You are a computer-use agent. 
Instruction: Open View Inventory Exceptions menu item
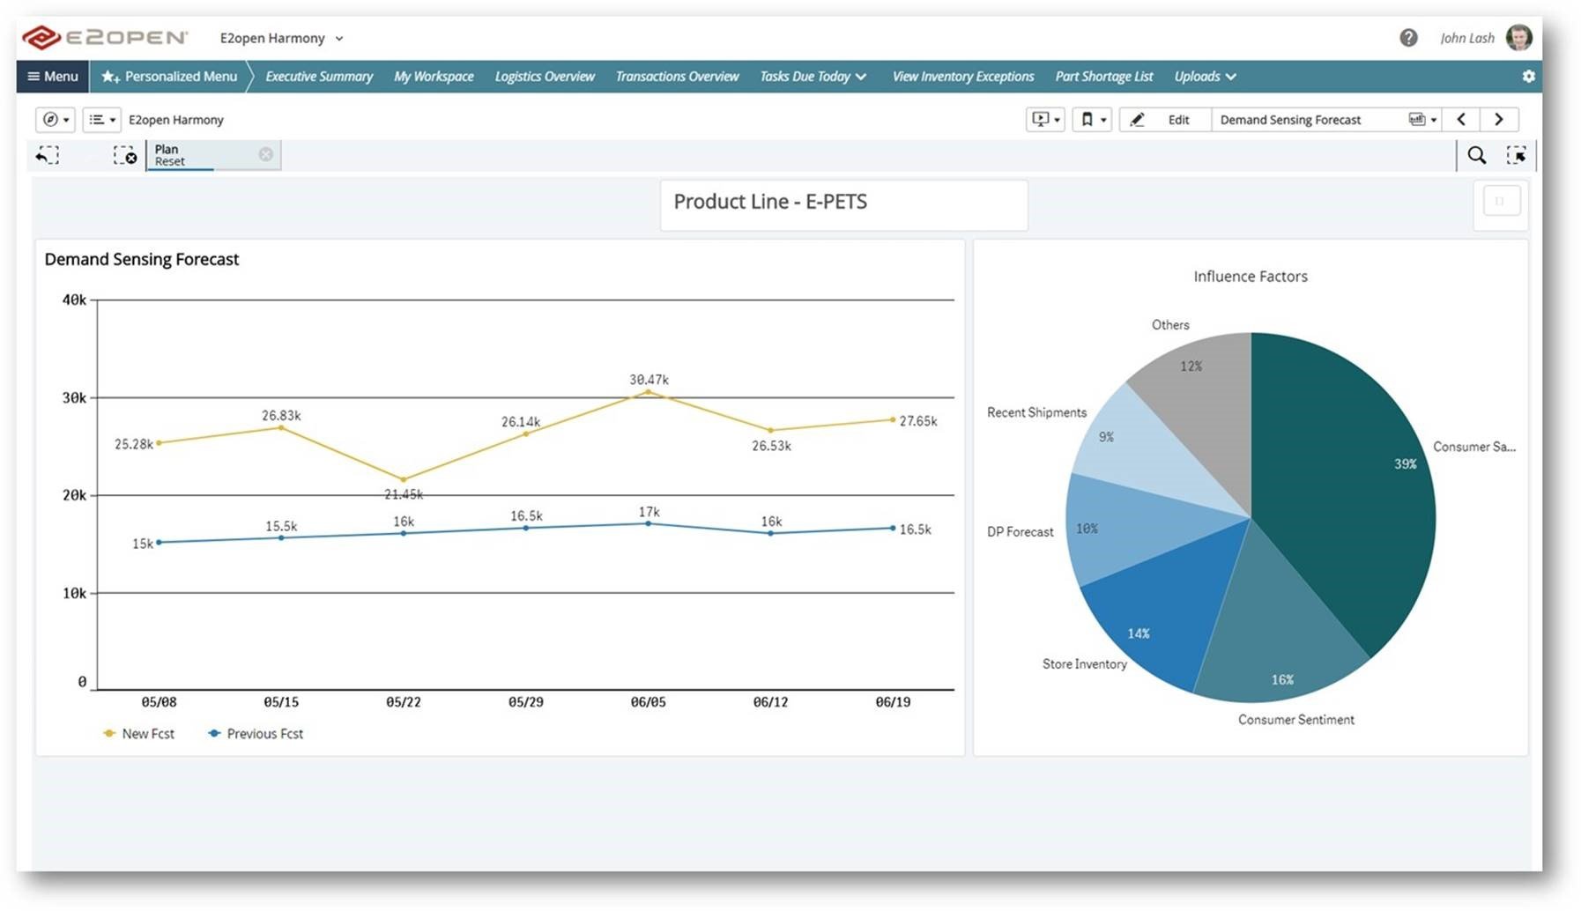pos(963,77)
